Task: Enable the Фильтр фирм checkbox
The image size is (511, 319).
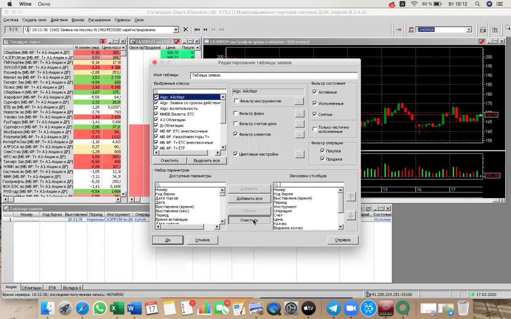Action: click(x=236, y=113)
